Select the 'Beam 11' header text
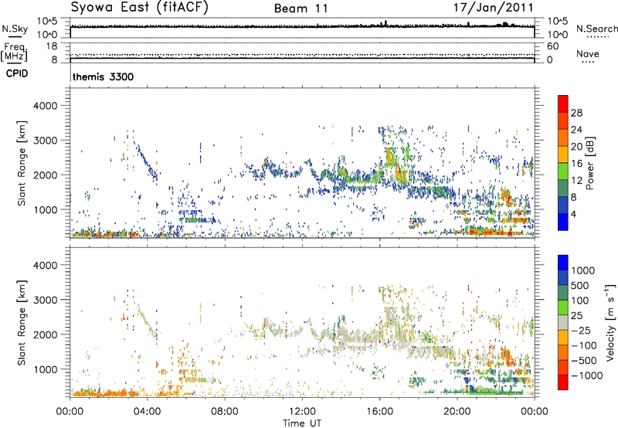 (301, 8)
